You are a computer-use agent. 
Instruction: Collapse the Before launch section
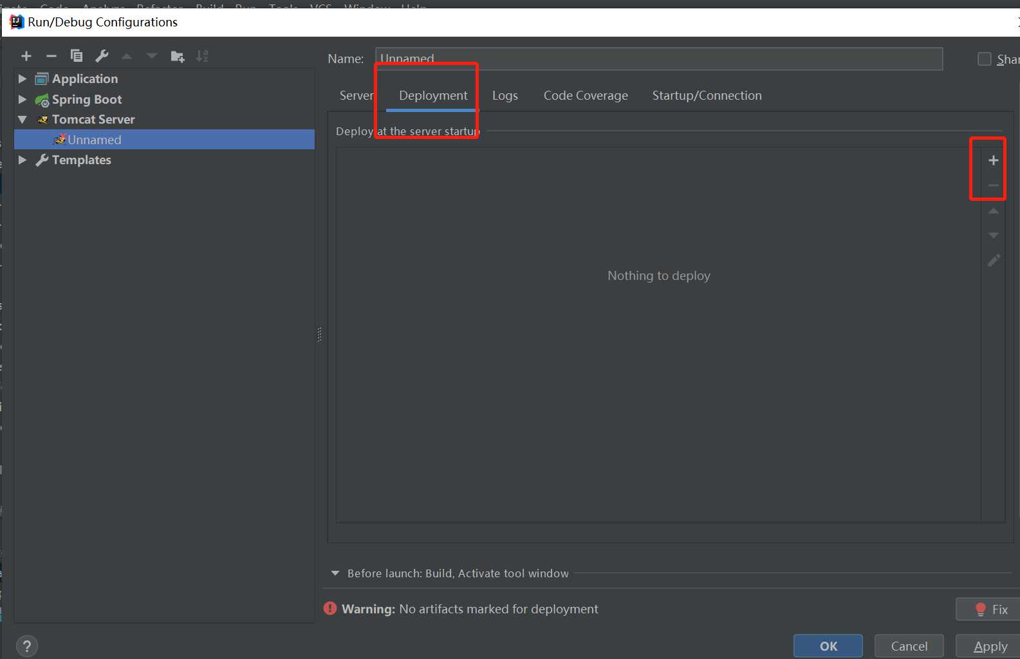(x=335, y=573)
